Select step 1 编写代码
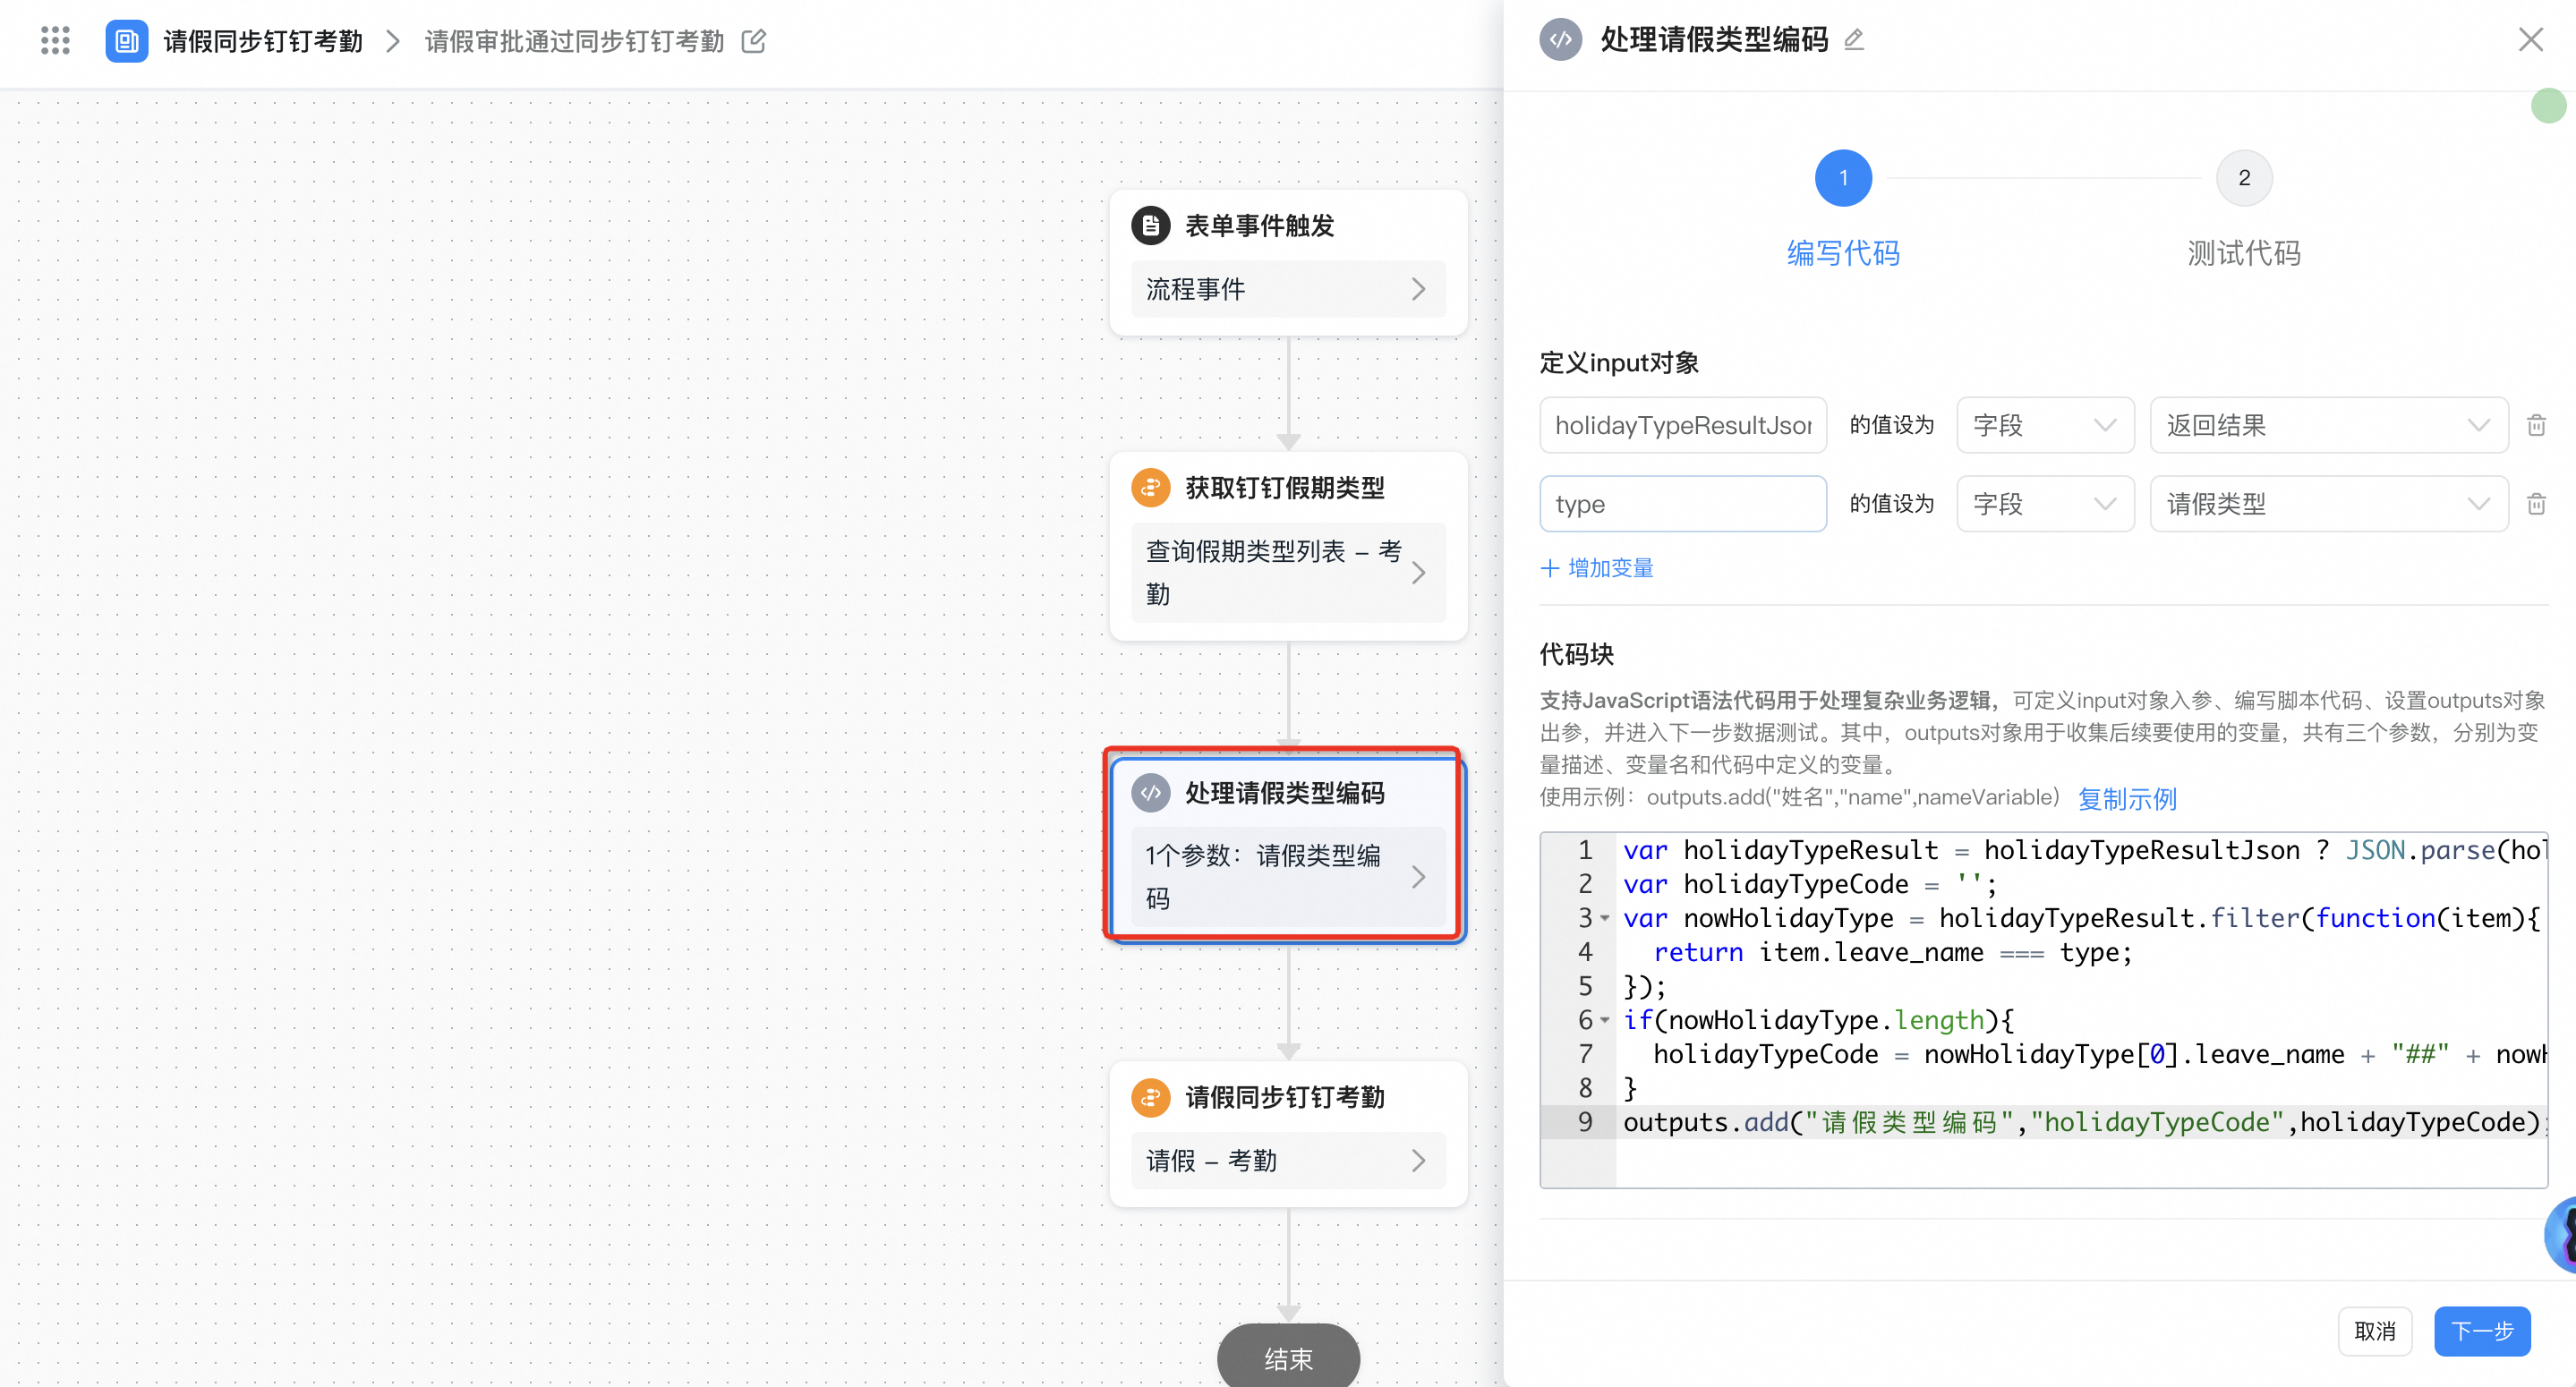The width and height of the screenshot is (2576, 1387). pos(1842,179)
